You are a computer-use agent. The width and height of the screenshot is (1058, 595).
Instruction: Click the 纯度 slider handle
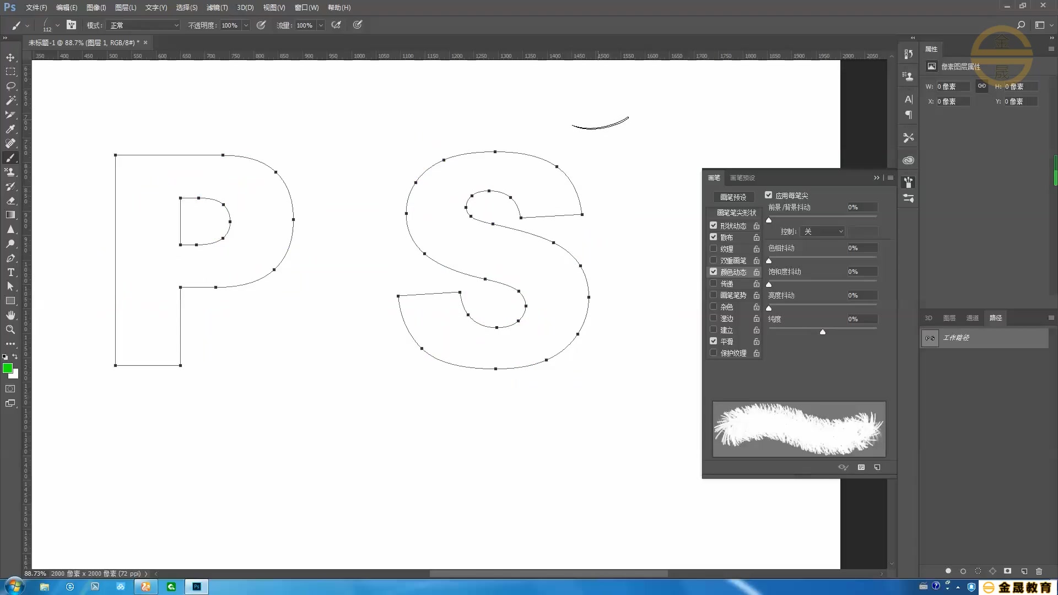click(823, 332)
